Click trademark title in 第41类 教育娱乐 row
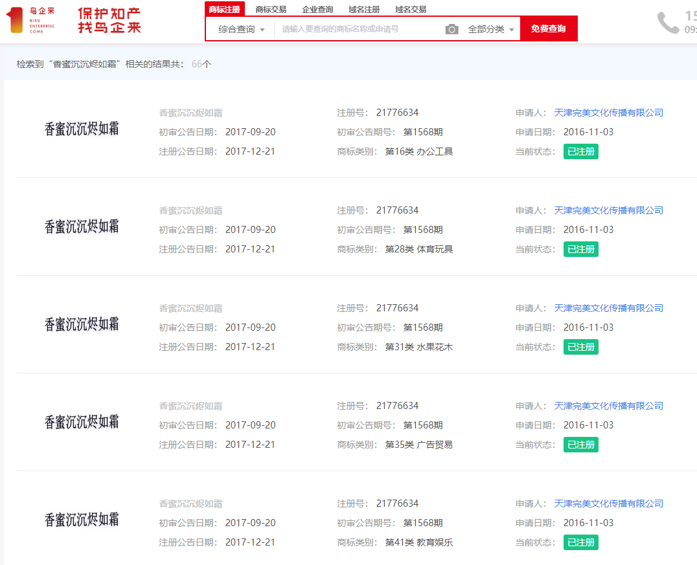Screen dimensions: 697x565 pos(190,504)
